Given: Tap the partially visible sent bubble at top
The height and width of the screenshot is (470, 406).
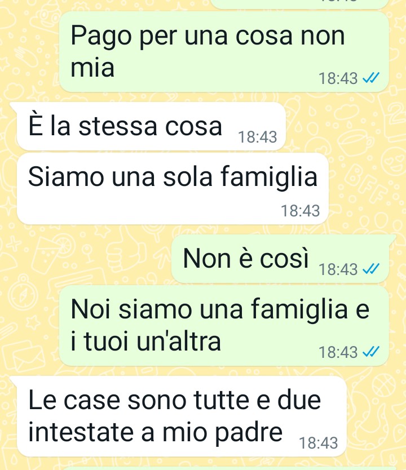Looking at the screenshot, I should click(x=300, y=4).
